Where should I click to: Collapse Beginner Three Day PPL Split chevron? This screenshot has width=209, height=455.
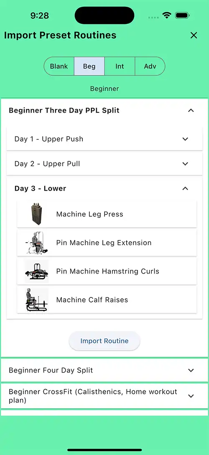(191, 111)
